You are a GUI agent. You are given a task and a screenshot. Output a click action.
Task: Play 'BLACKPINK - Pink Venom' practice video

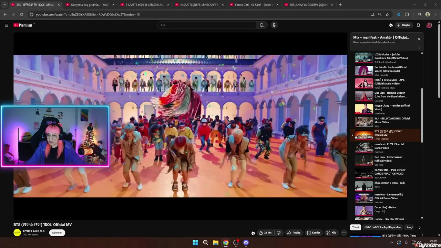[x=387, y=173]
